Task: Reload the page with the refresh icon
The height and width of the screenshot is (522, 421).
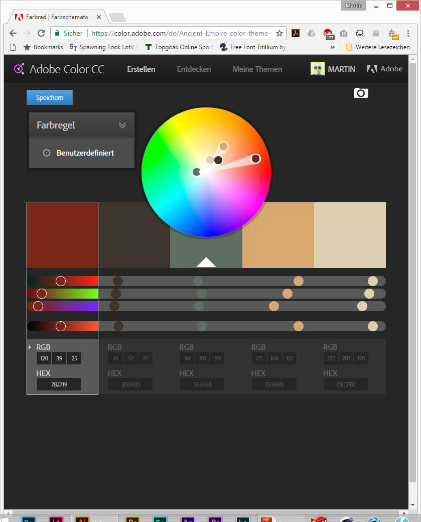Action: click(x=41, y=33)
